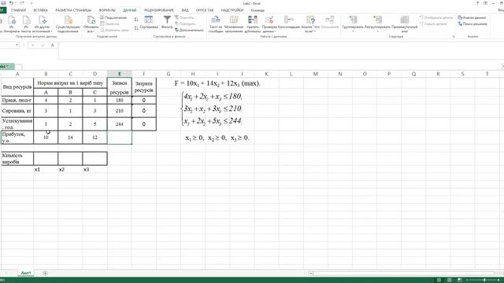Image resolution: width=504 pixels, height=283 pixels.
Task: Open Структура group dialog launcher arrow
Action: pyautogui.click(x=454, y=37)
